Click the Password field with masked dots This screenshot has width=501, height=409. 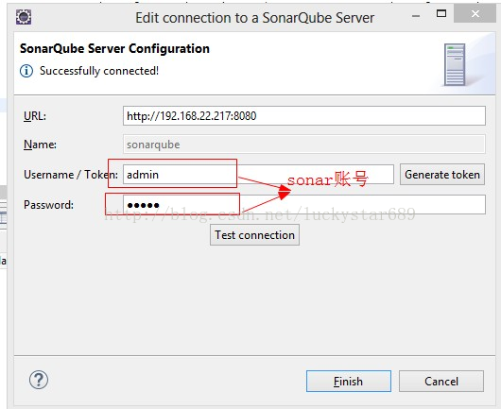[304, 205]
